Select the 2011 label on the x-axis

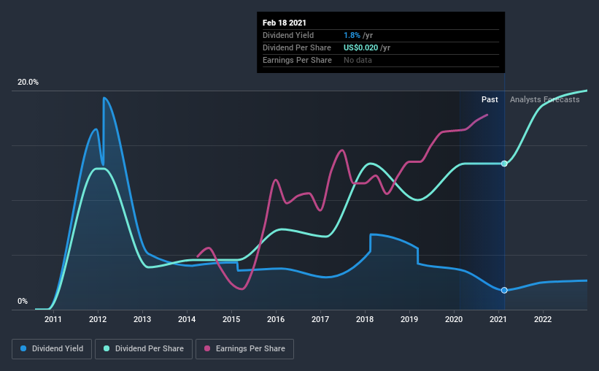[53, 319]
